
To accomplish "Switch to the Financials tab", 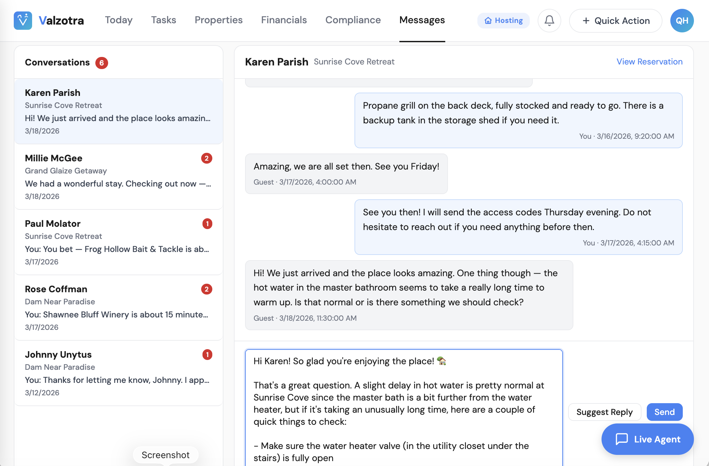I will coord(284,20).
